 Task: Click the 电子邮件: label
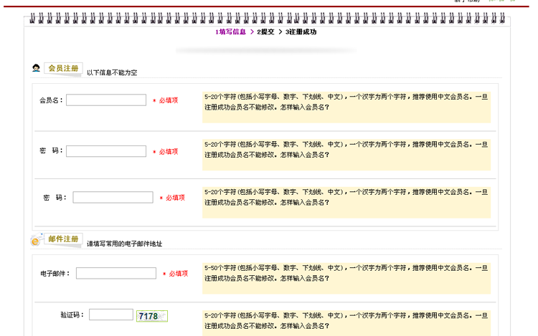(x=55, y=274)
